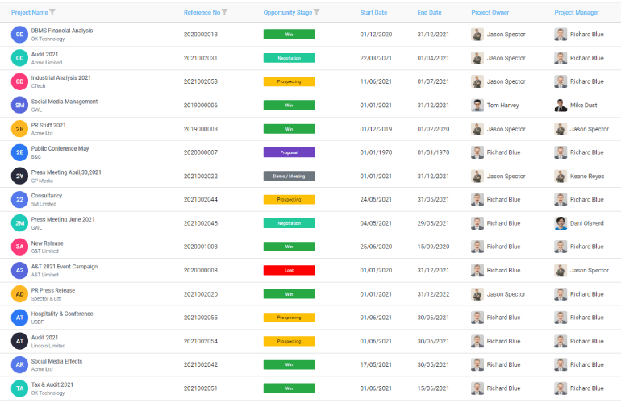Screen dimensions: 621x403
Task: Open Industrial Analysis 2021 project name
Action: click(61, 77)
